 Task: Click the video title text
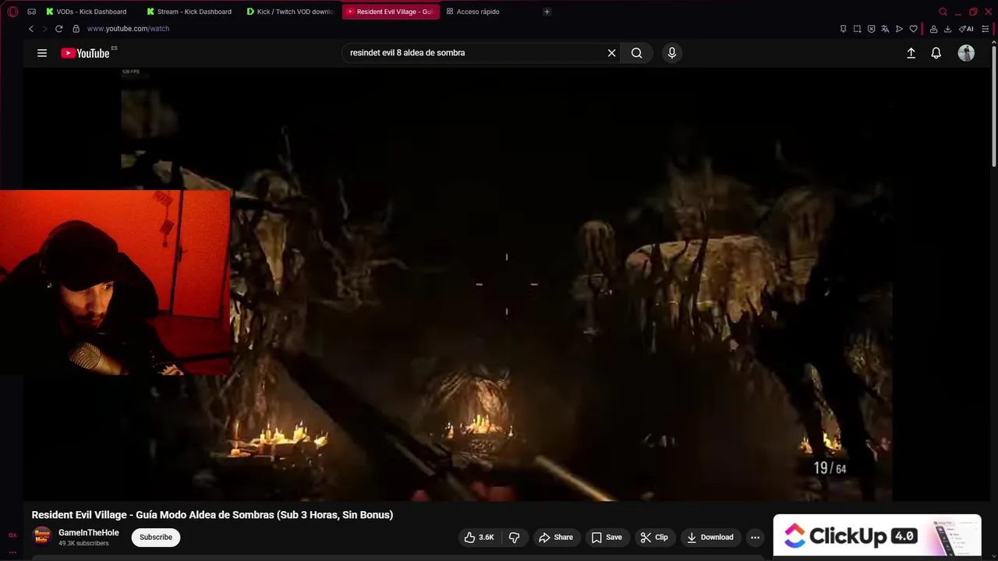(212, 515)
